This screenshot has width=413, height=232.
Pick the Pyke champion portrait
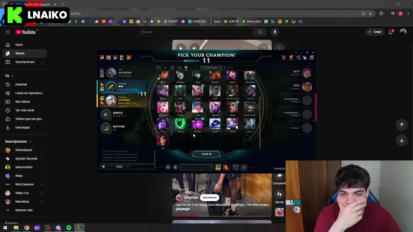click(180, 91)
